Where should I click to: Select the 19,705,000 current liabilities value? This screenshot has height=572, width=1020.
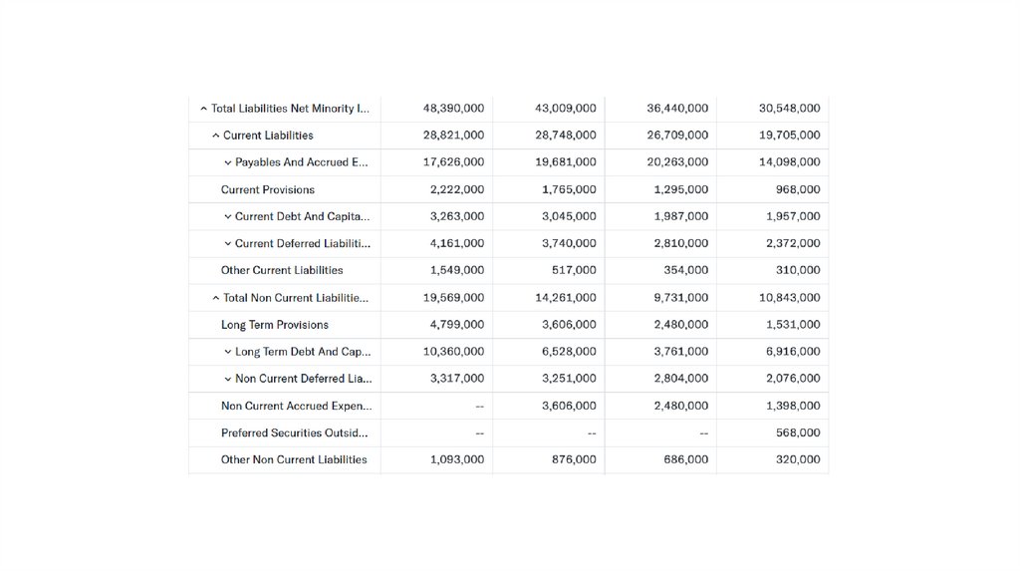(789, 135)
